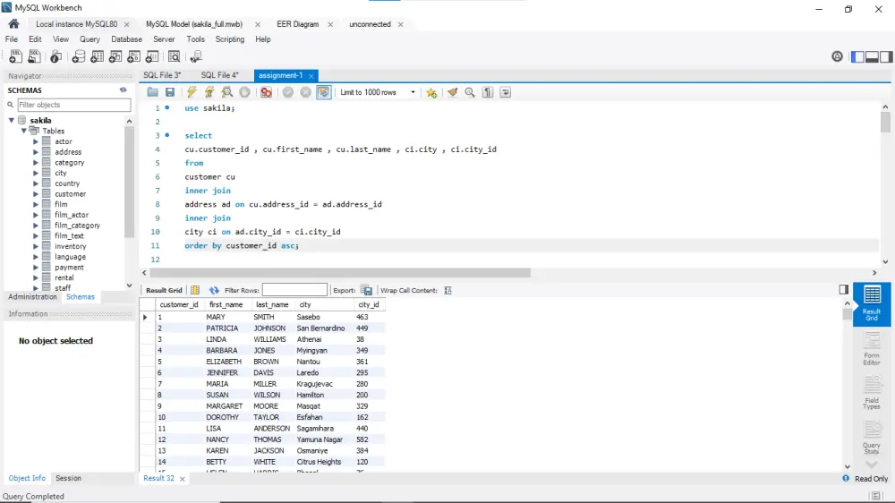
Task: Collapse the sakila schema node
Action: pyautogui.click(x=13, y=120)
